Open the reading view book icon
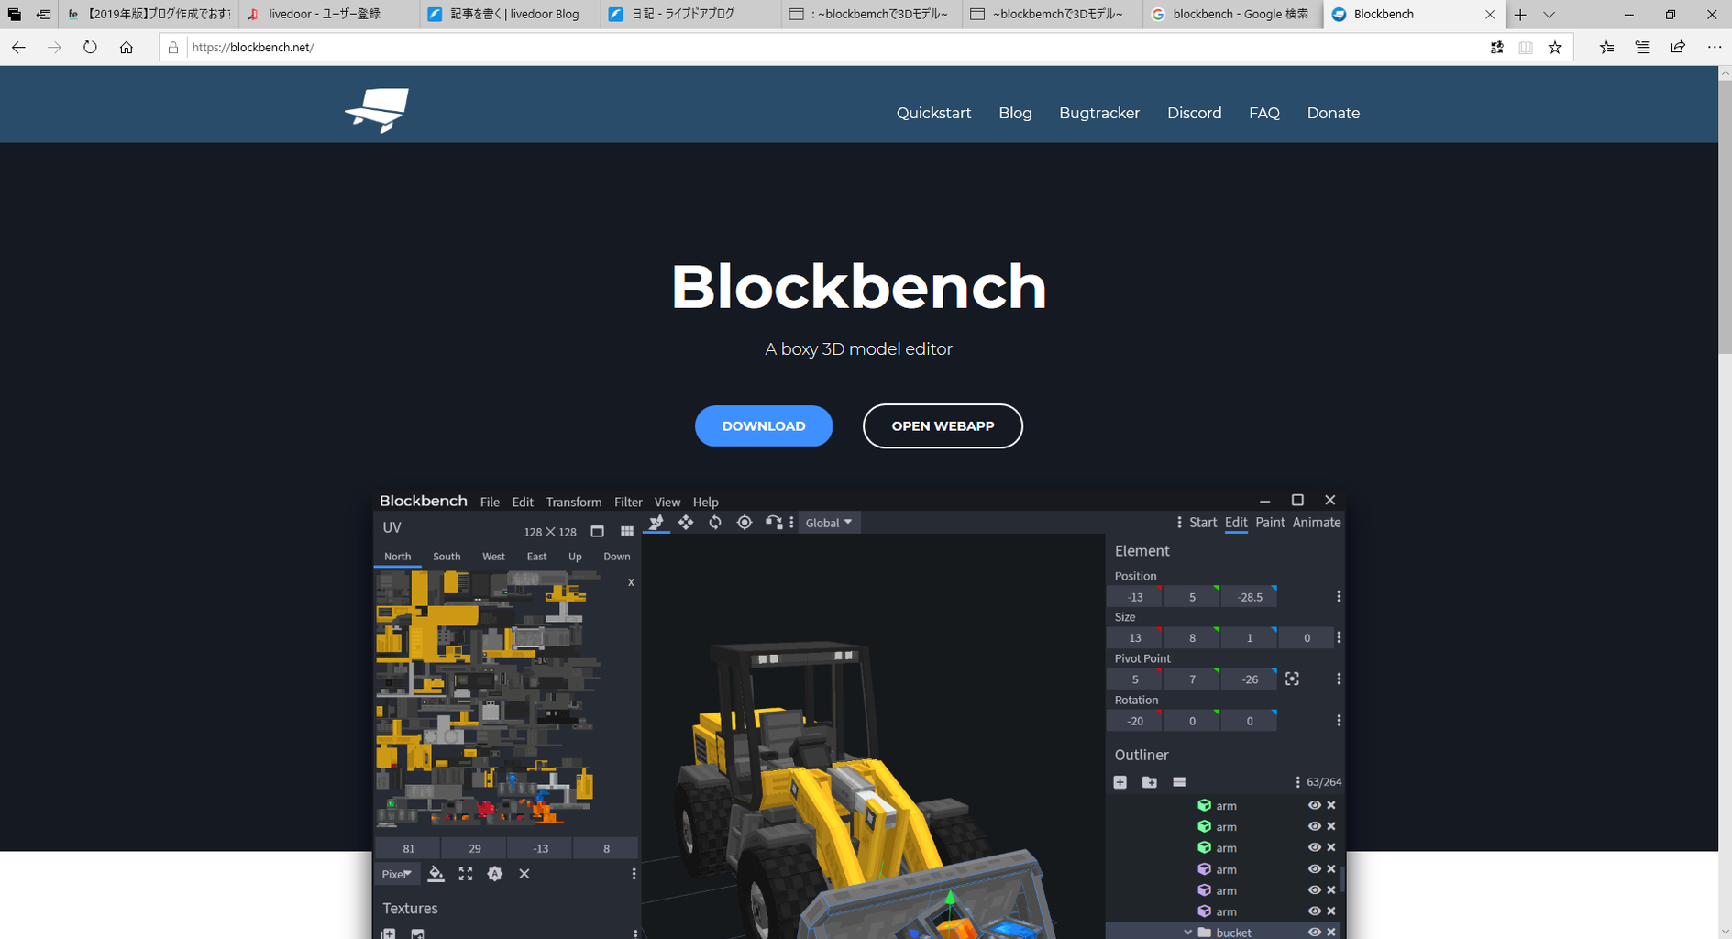 (1526, 48)
